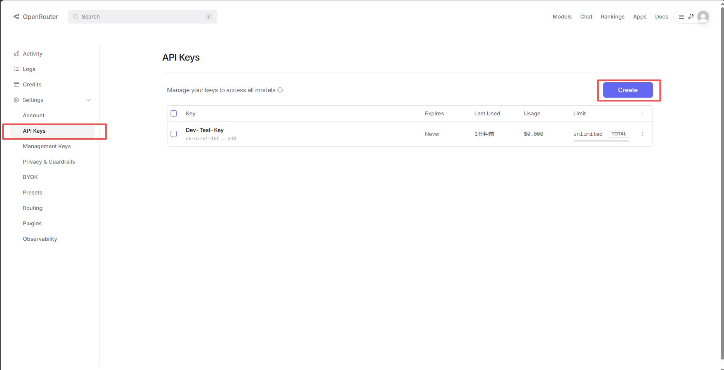The width and height of the screenshot is (724, 370).
Task: Click the Usage column header
Action: [x=532, y=113]
